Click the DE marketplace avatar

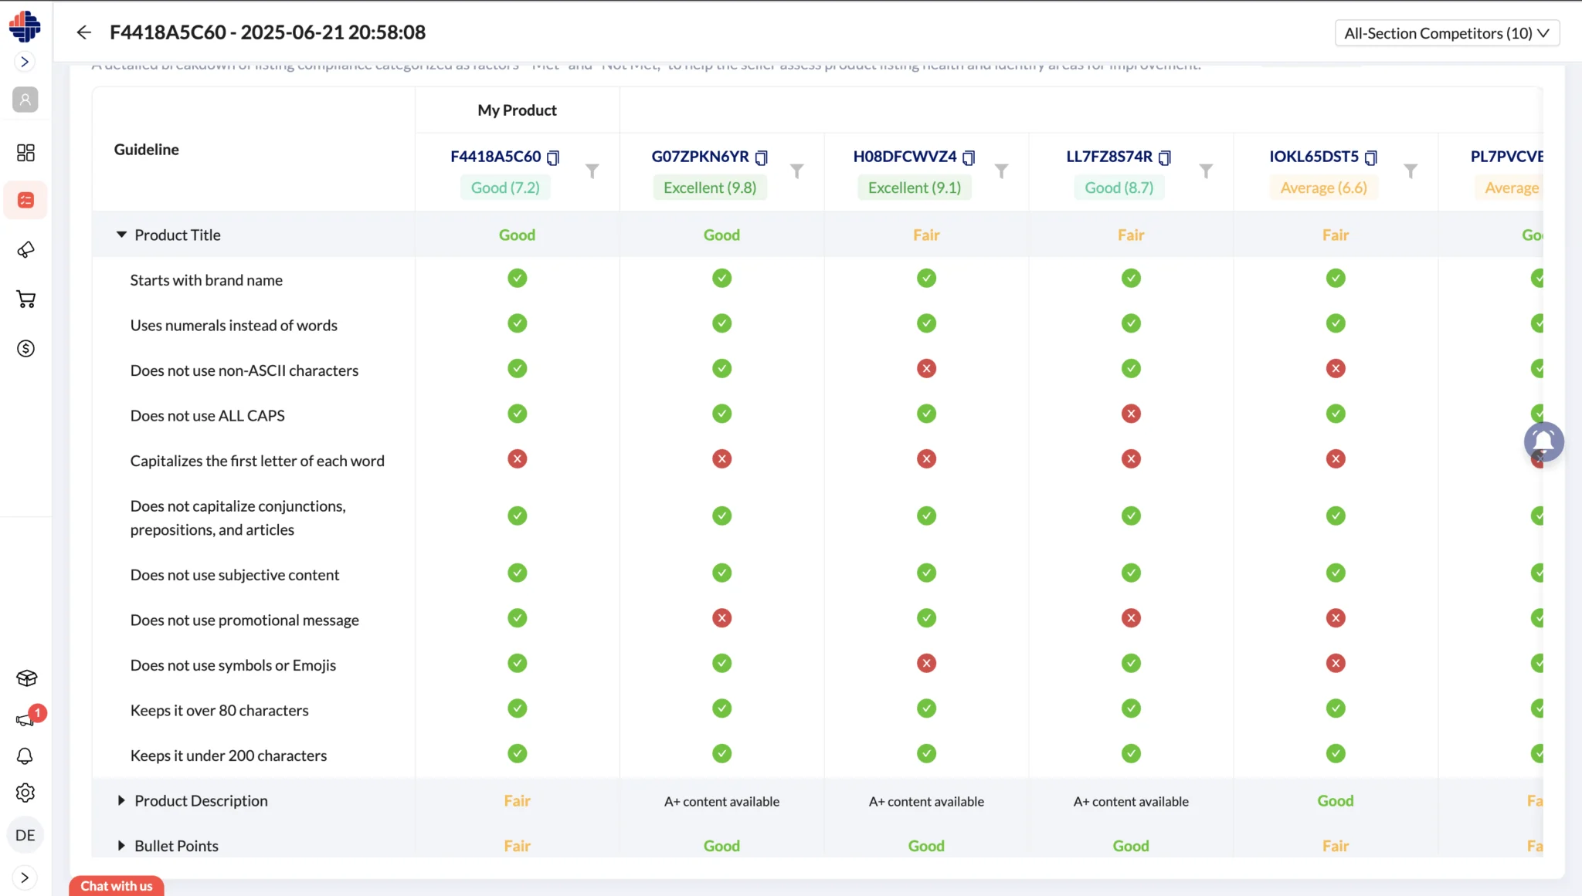(x=25, y=835)
